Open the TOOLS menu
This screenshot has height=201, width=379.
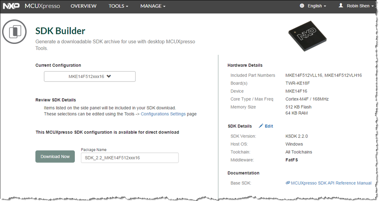point(118,6)
